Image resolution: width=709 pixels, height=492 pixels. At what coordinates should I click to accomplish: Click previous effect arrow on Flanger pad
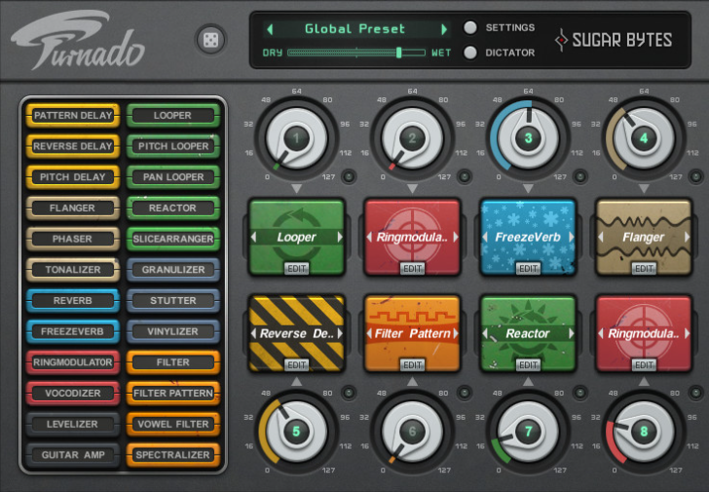click(601, 237)
